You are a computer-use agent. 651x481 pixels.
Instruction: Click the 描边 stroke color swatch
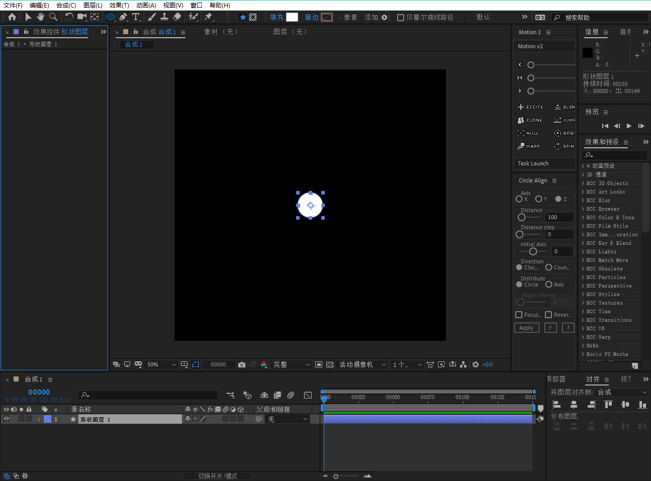coord(327,17)
